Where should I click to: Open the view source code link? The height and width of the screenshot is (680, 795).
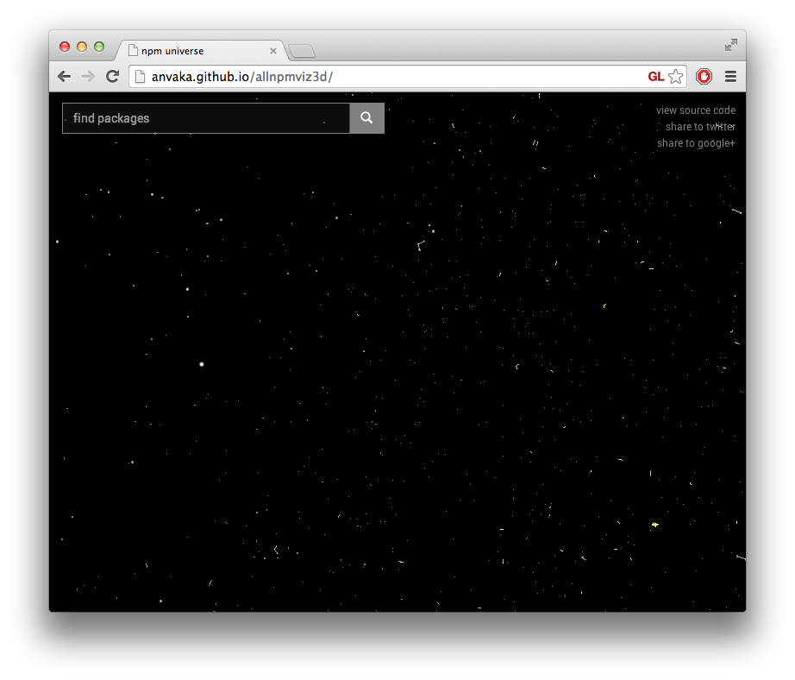[696, 110]
